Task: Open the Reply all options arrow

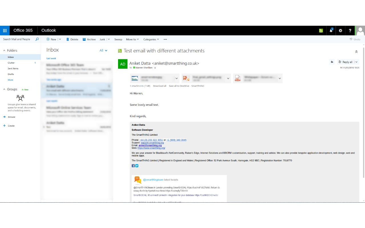Action: click(356, 62)
